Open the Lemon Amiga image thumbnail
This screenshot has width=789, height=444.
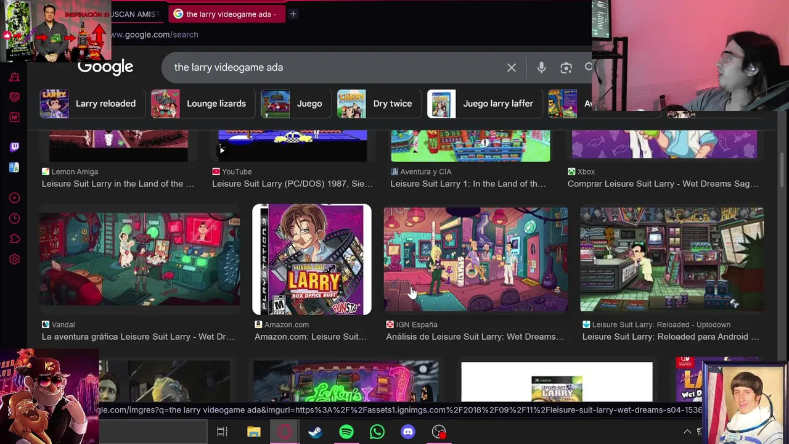coord(118,146)
